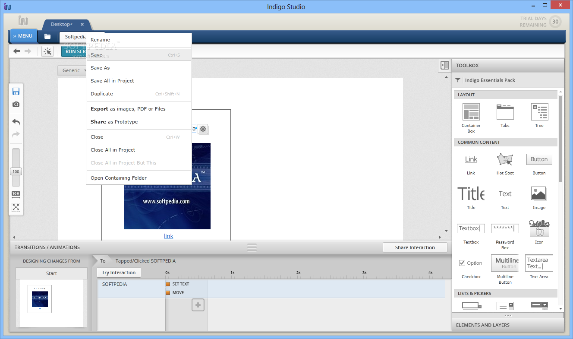The height and width of the screenshot is (339, 573).
Task: Click the fit-to-screen zoom icon
Action: tap(16, 207)
